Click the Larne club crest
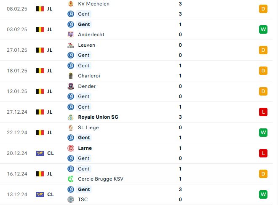 [x=71, y=148]
